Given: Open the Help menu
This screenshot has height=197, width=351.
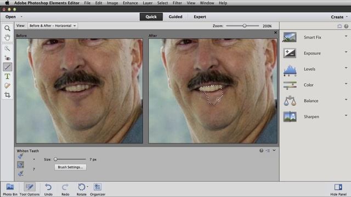Looking at the screenshot, I should click(223, 3).
